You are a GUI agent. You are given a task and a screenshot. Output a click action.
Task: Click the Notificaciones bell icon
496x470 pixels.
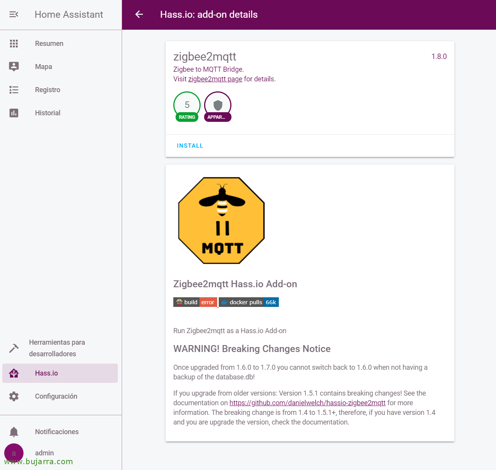pos(14,432)
